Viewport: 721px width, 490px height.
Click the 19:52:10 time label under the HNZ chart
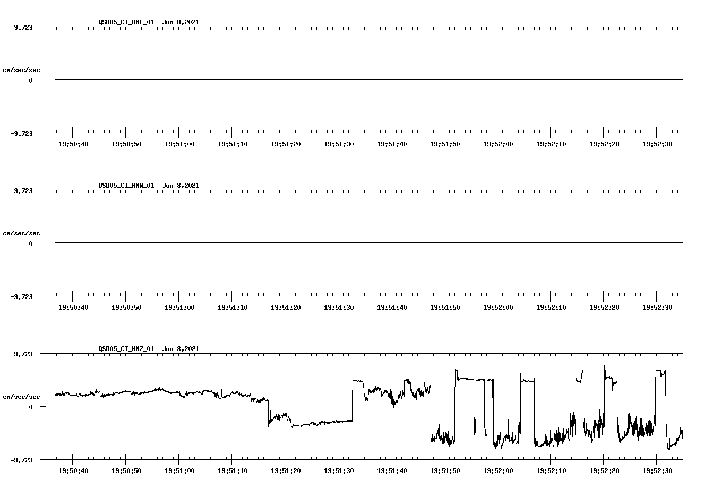(551, 471)
